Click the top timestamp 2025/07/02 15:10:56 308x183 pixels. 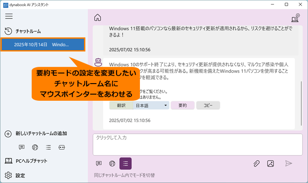pos(130,50)
